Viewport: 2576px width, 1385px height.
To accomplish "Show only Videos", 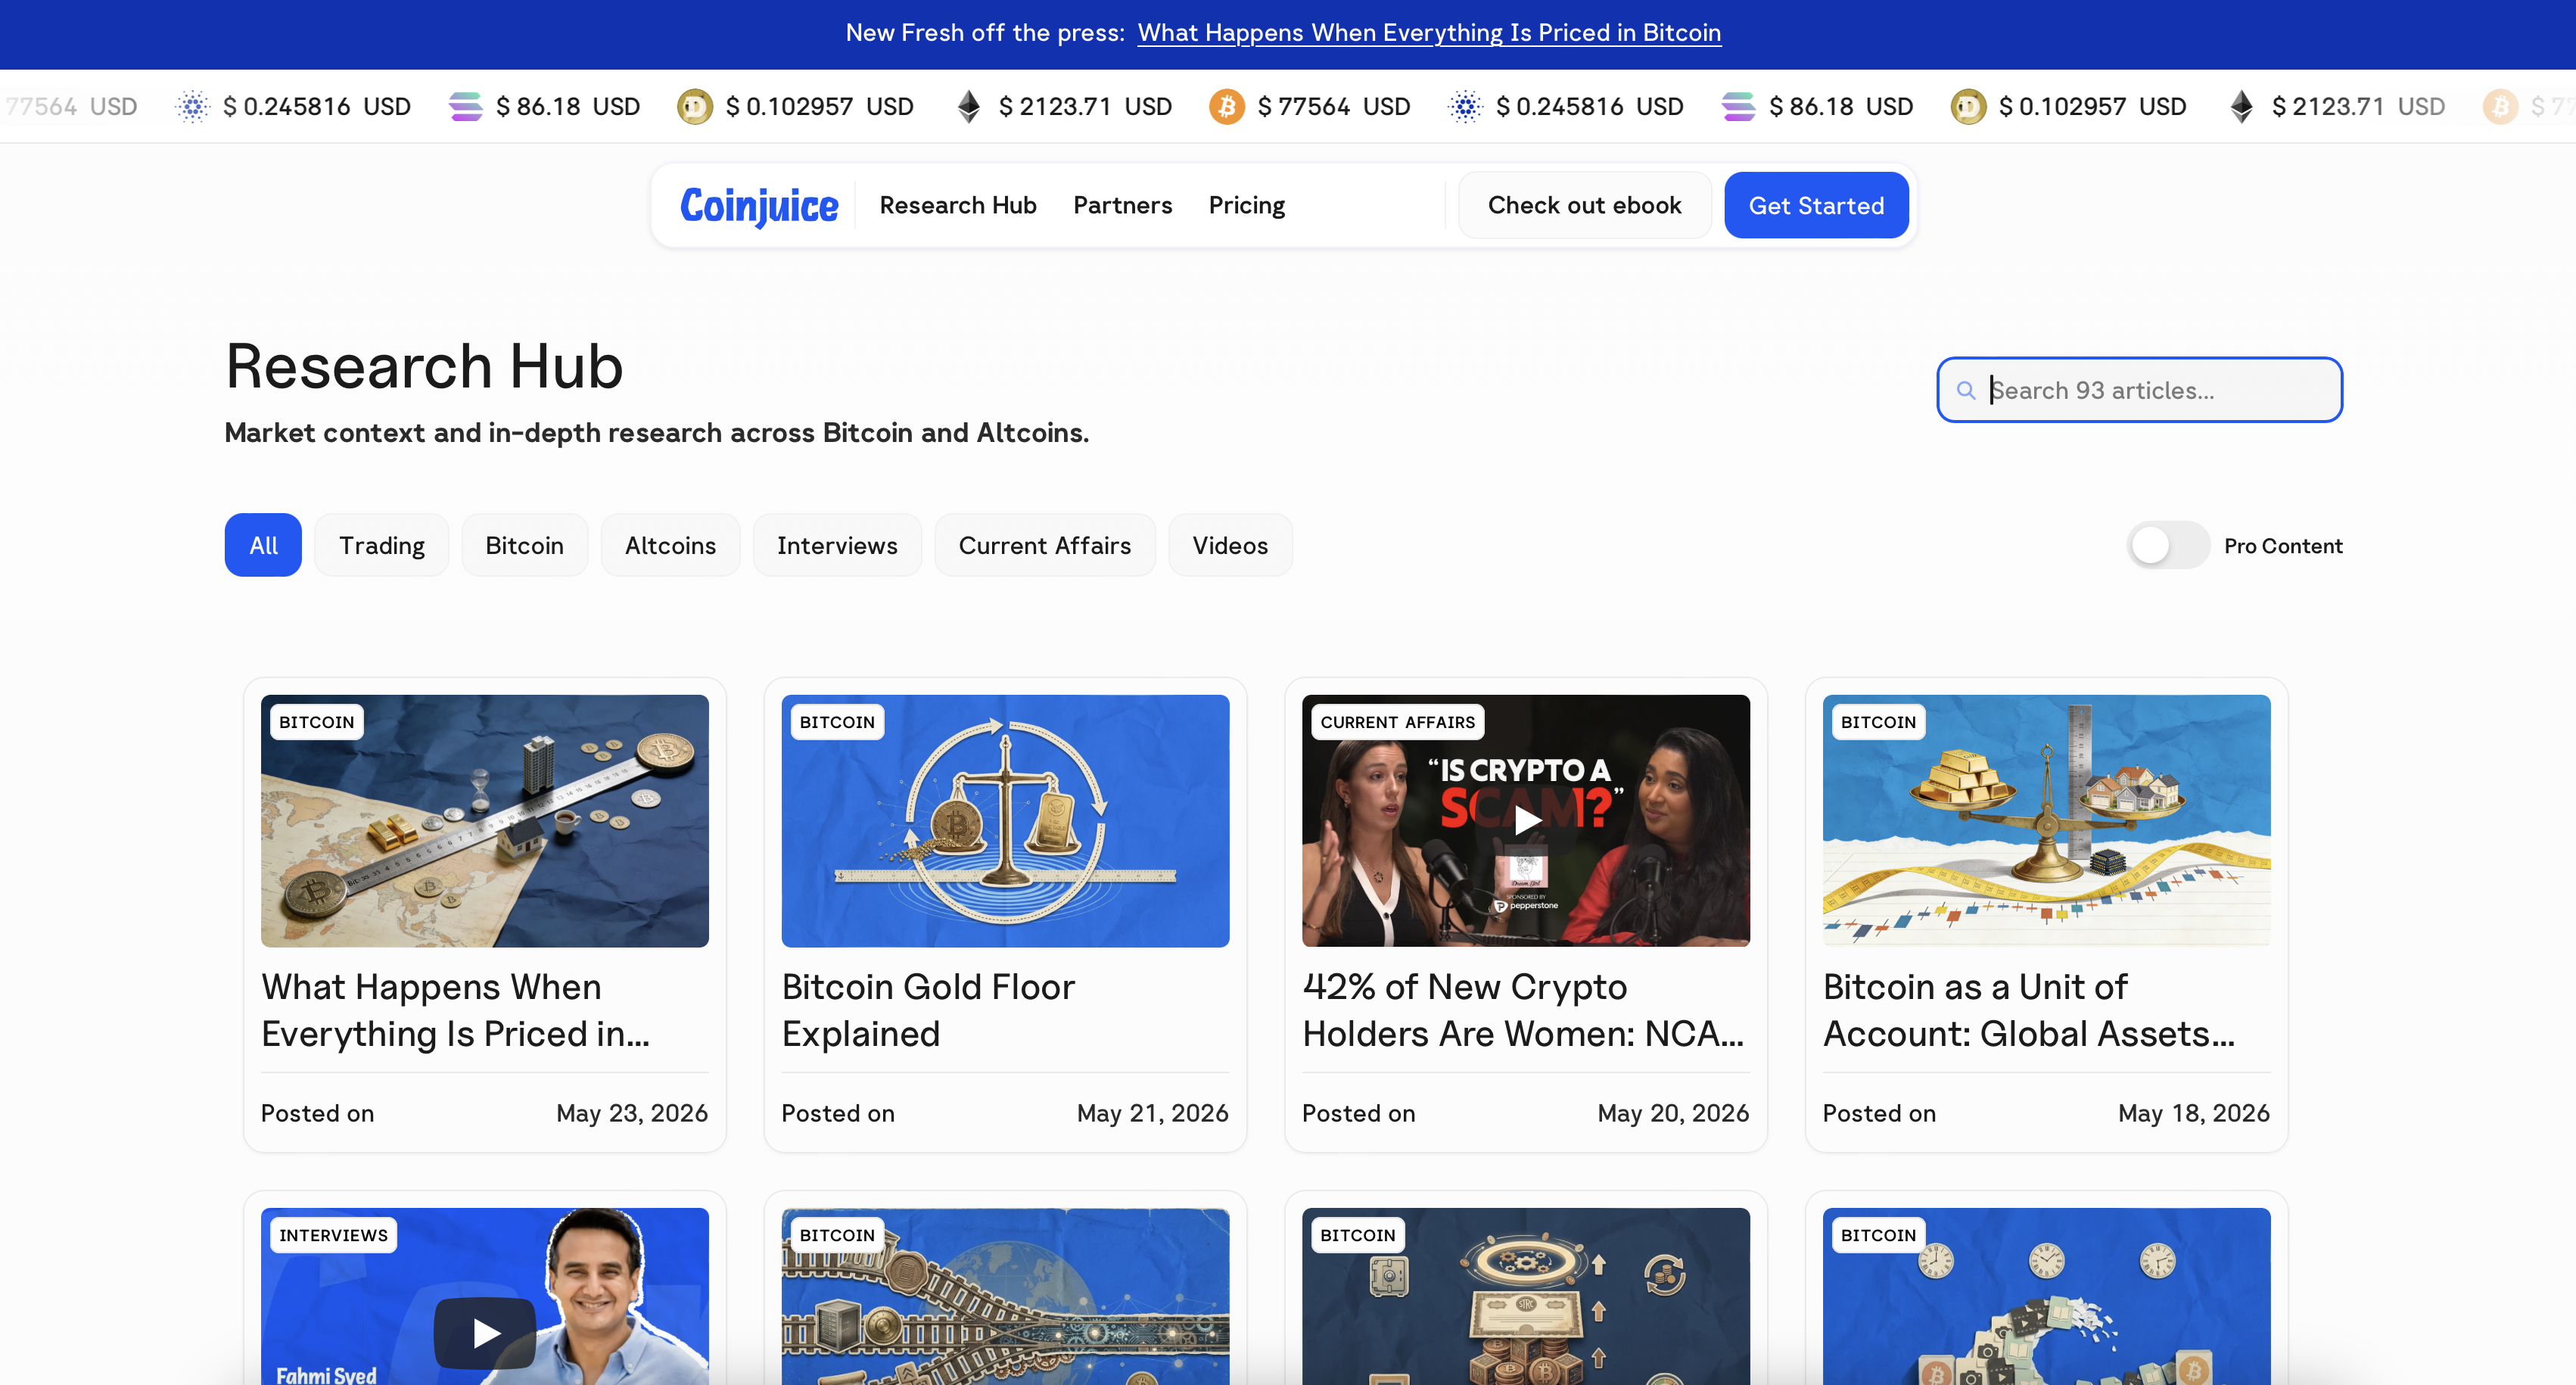I will pyautogui.click(x=1230, y=545).
